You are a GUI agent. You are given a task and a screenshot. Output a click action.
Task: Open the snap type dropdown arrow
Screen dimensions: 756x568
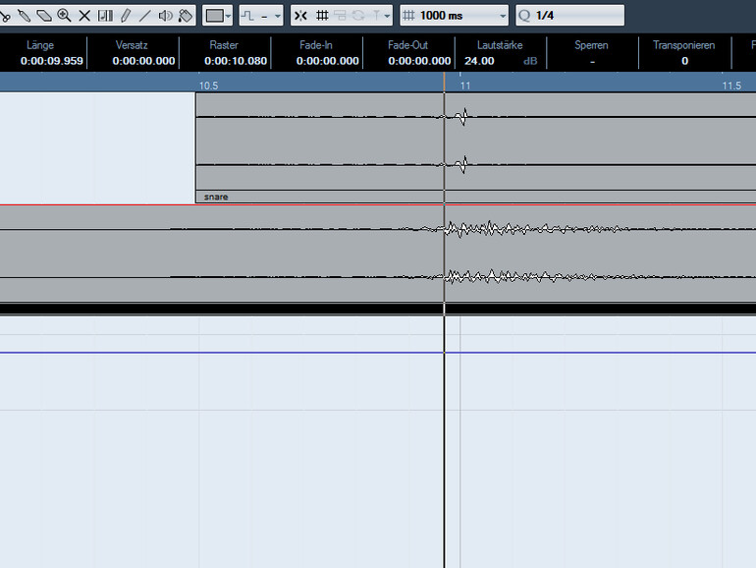tap(387, 16)
